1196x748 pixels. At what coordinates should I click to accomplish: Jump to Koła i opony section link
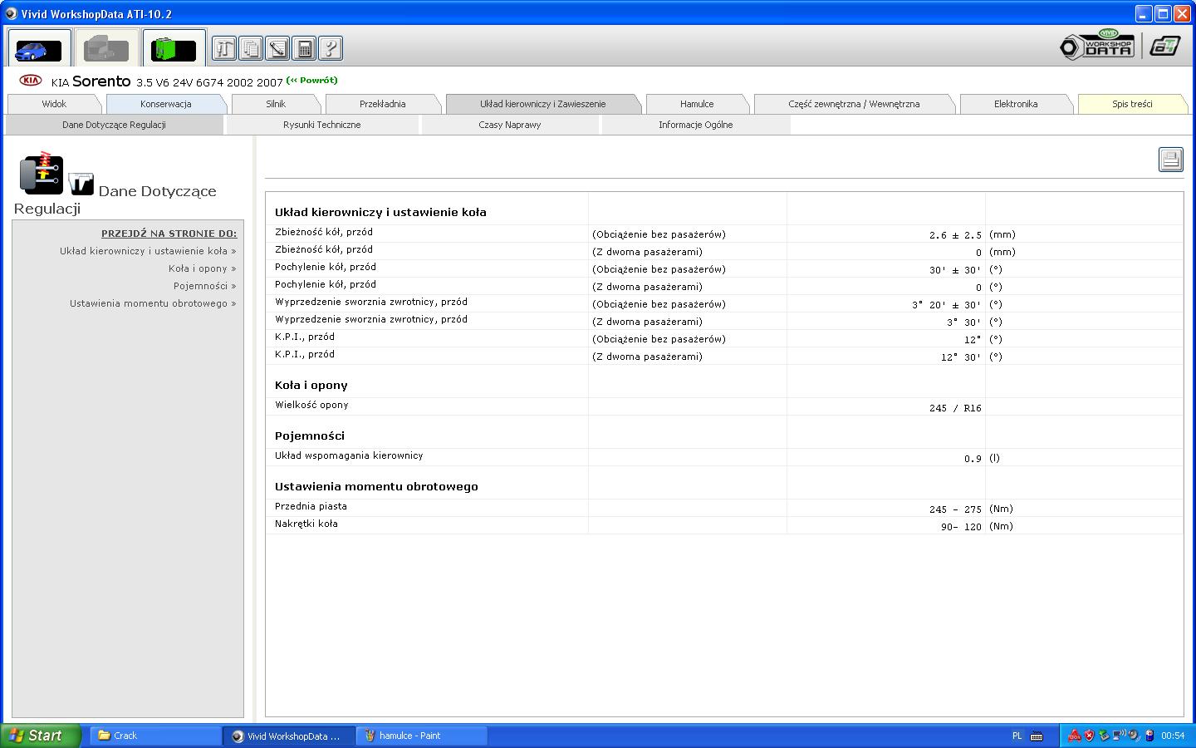(x=202, y=268)
